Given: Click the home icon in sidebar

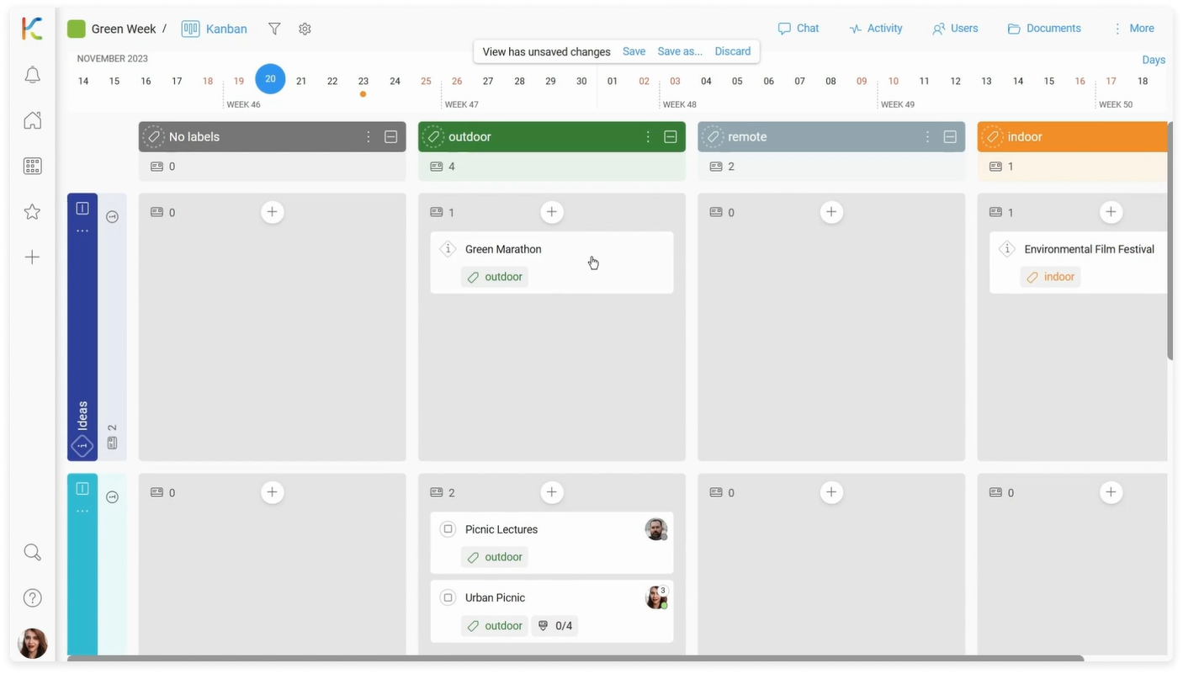Looking at the screenshot, I should [32, 121].
